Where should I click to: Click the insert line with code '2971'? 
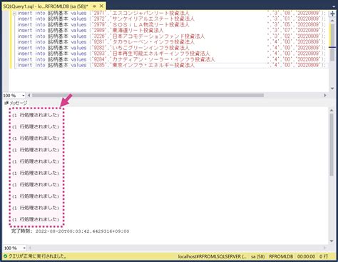coord(171,13)
